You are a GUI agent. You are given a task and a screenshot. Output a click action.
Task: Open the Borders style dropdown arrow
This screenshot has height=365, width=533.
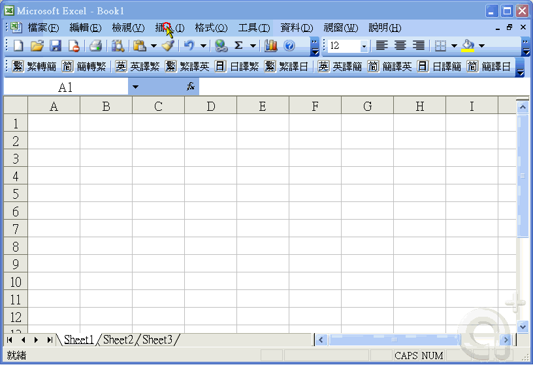pos(454,46)
